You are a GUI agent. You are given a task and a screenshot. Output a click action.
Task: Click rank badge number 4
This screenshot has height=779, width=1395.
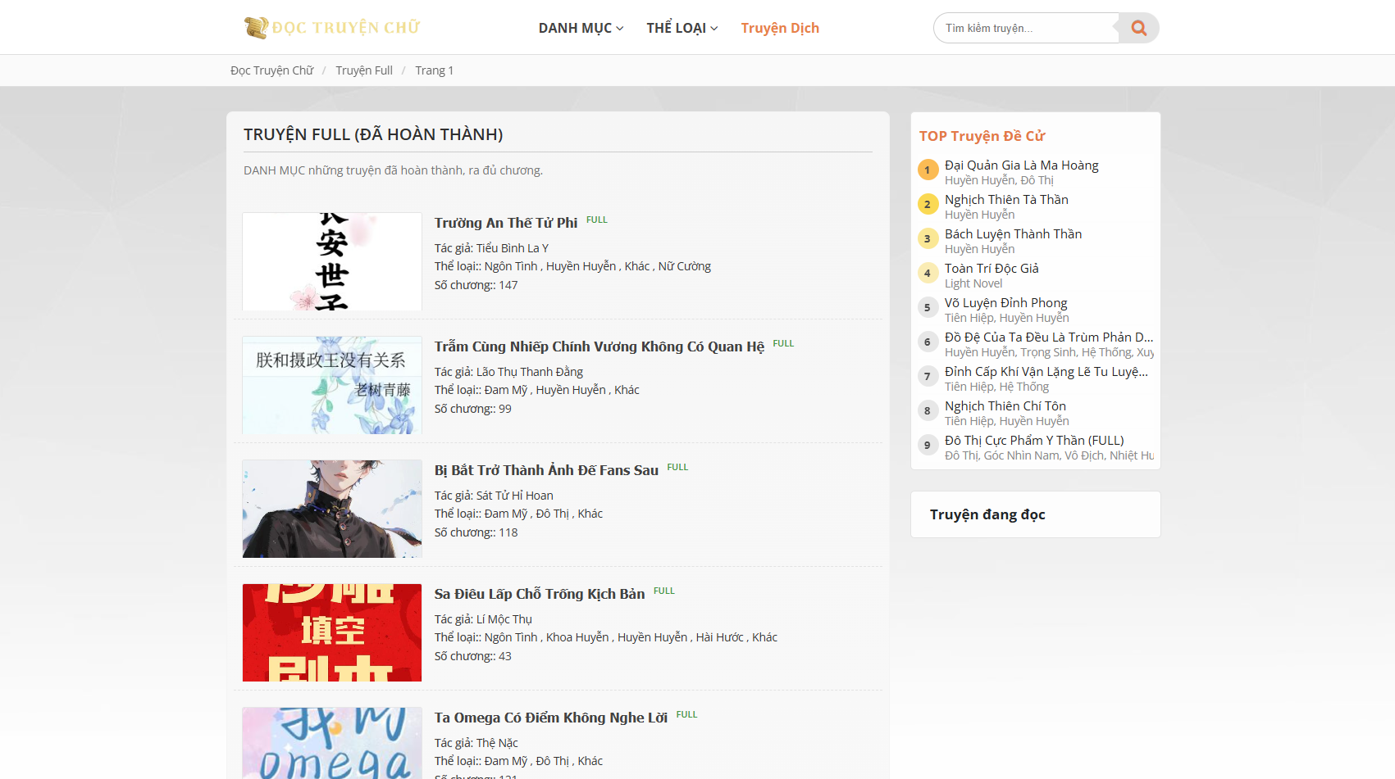pyautogui.click(x=928, y=274)
